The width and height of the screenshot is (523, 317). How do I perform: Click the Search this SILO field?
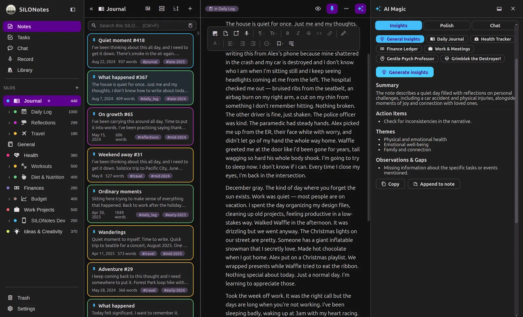coord(142,25)
